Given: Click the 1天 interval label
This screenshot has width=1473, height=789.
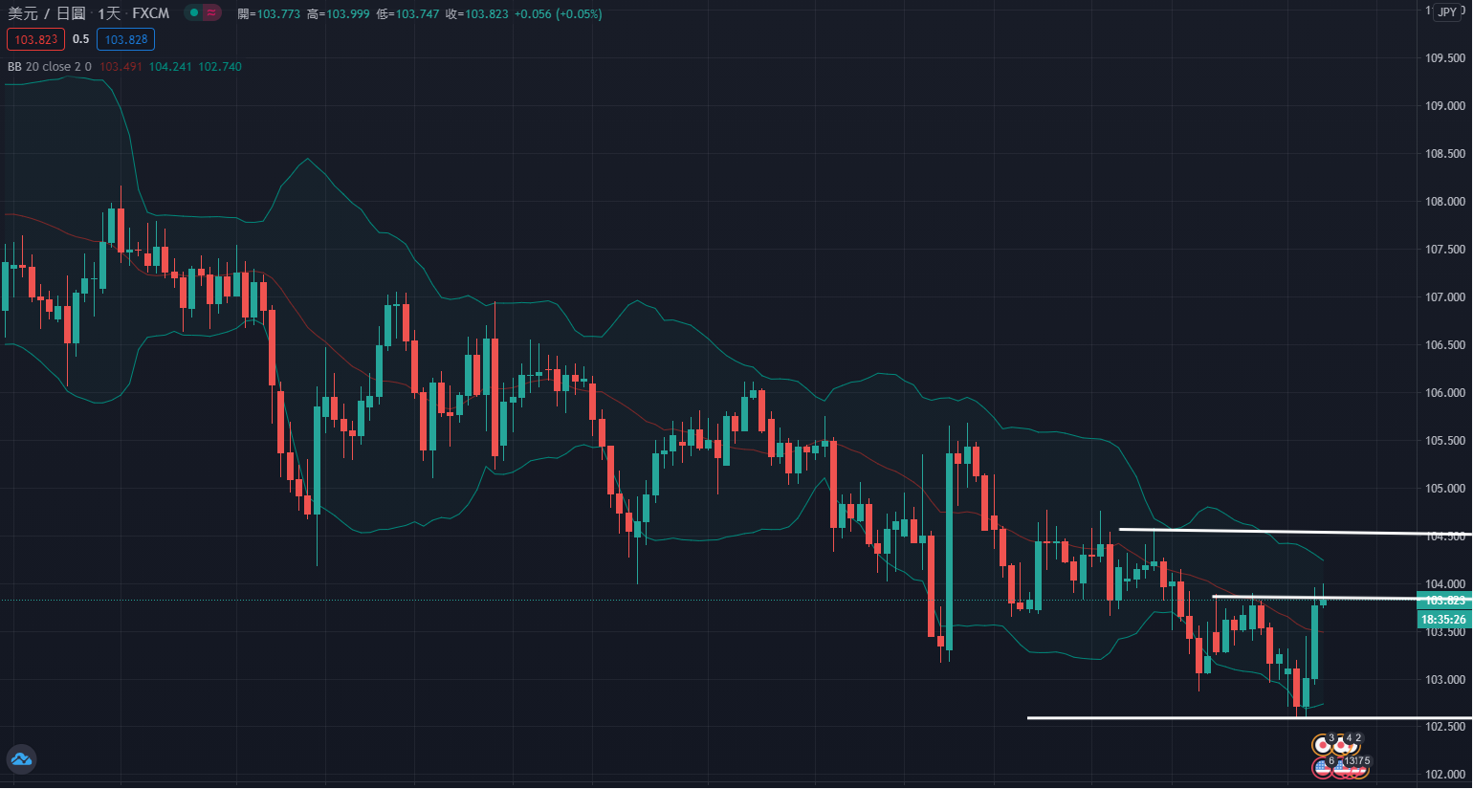Looking at the screenshot, I should click(x=109, y=13).
